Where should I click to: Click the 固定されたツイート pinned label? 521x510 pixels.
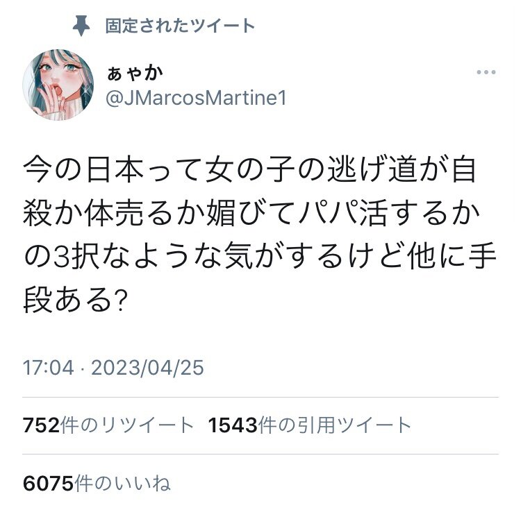pyautogui.click(x=180, y=26)
